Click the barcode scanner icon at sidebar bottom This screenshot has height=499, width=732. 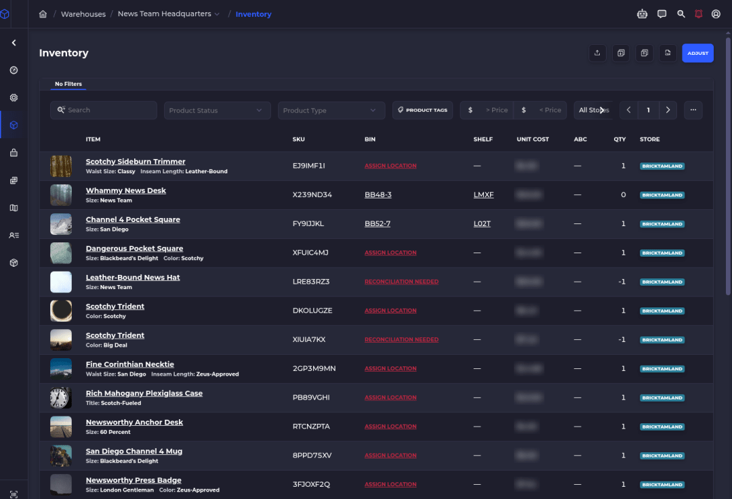(14, 494)
